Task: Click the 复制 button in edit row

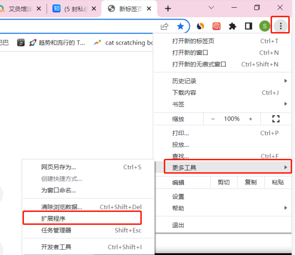Action: (x=250, y=182)
